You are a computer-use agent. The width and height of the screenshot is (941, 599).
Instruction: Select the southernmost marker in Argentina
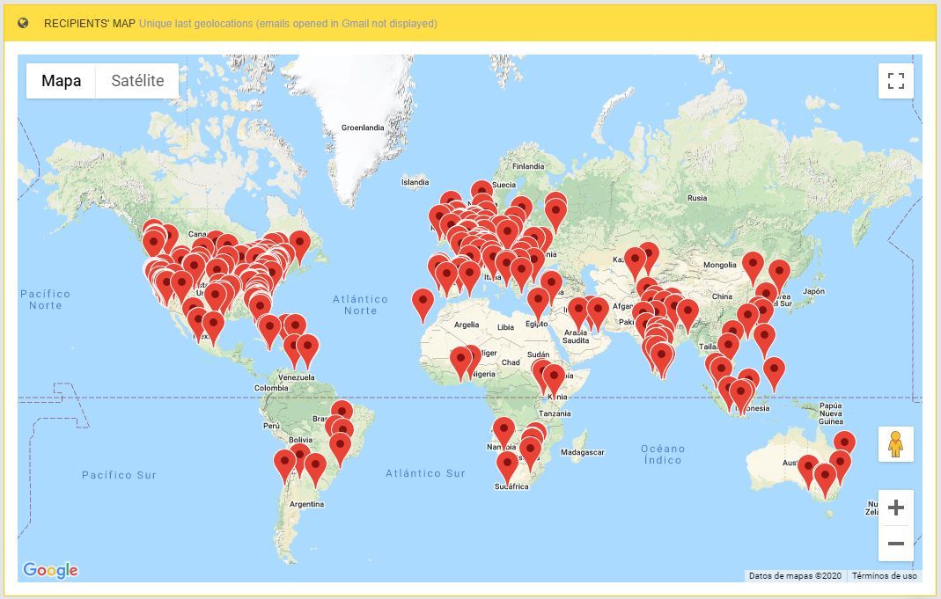(x=315, y=464)
